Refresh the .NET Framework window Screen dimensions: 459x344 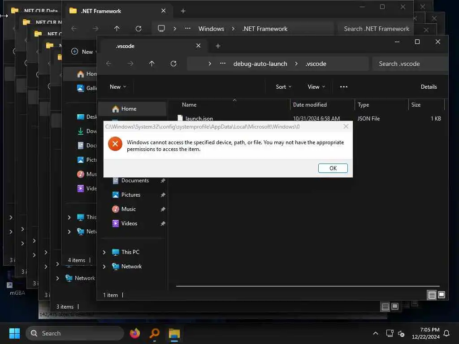139,29
